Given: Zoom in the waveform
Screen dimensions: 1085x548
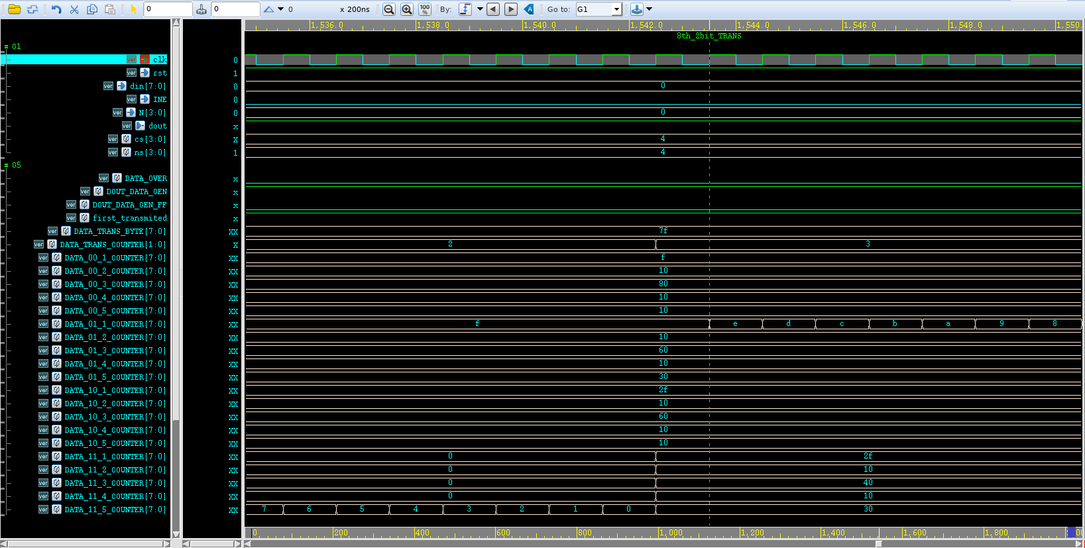Looking at the screenshot, I should (x=407, y=9).
